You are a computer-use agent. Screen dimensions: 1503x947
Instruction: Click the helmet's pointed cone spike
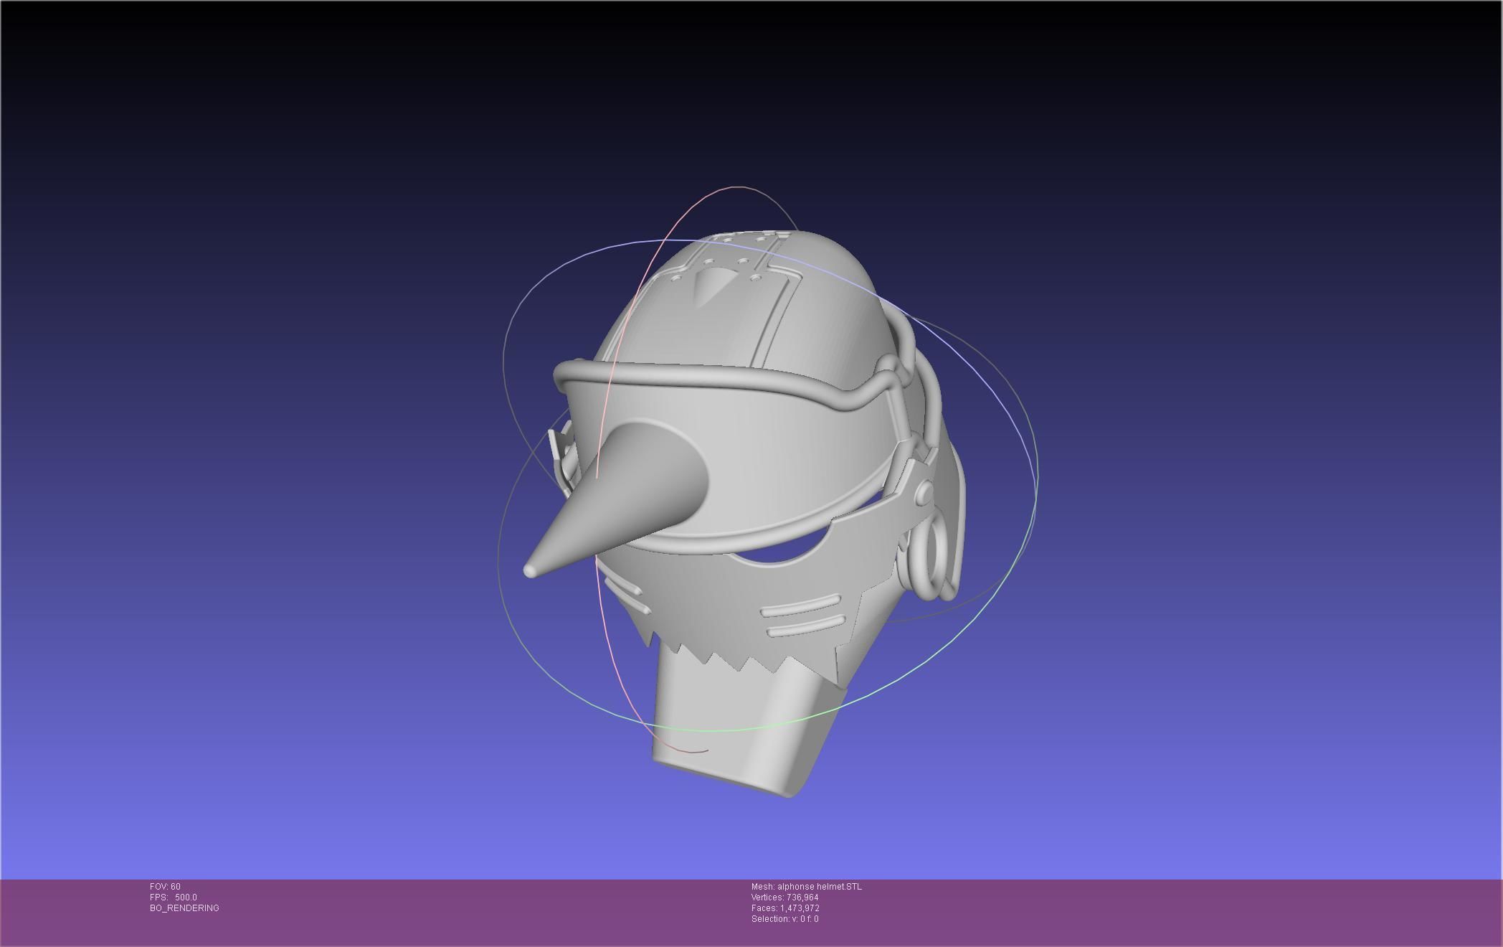click(x=617, y=497)
